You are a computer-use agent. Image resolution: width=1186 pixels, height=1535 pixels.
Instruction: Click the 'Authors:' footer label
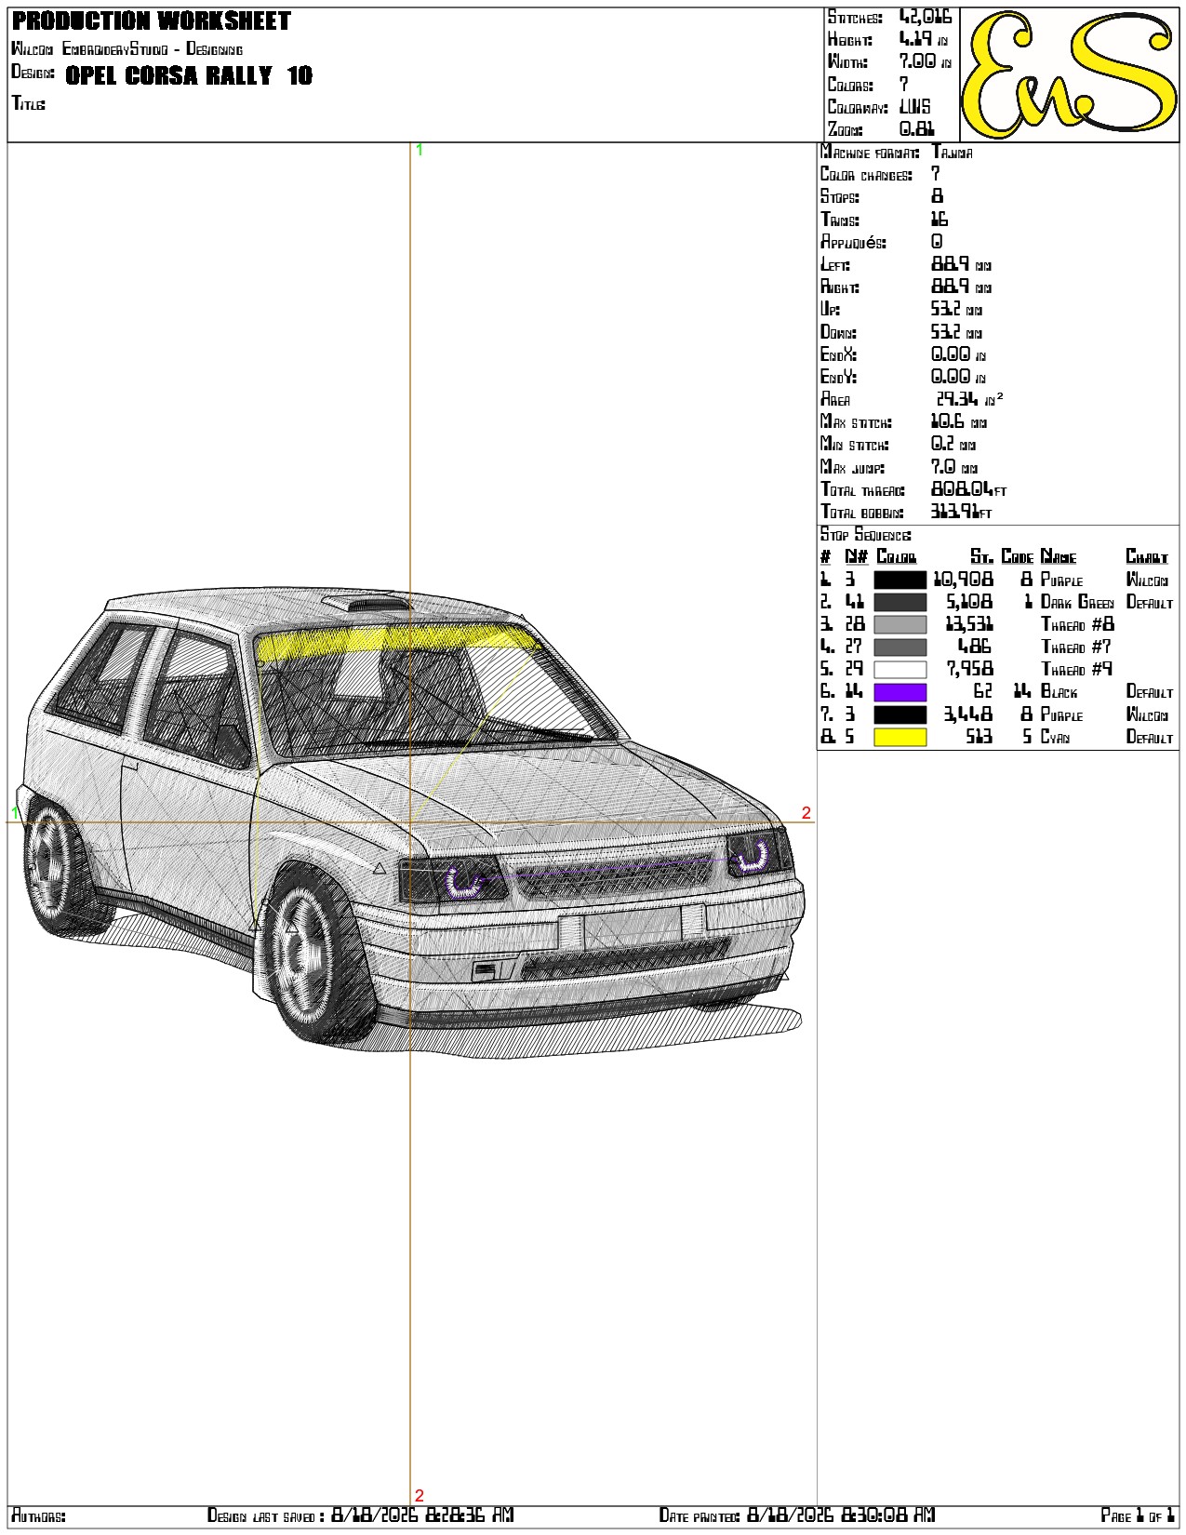click(38, 1515)
